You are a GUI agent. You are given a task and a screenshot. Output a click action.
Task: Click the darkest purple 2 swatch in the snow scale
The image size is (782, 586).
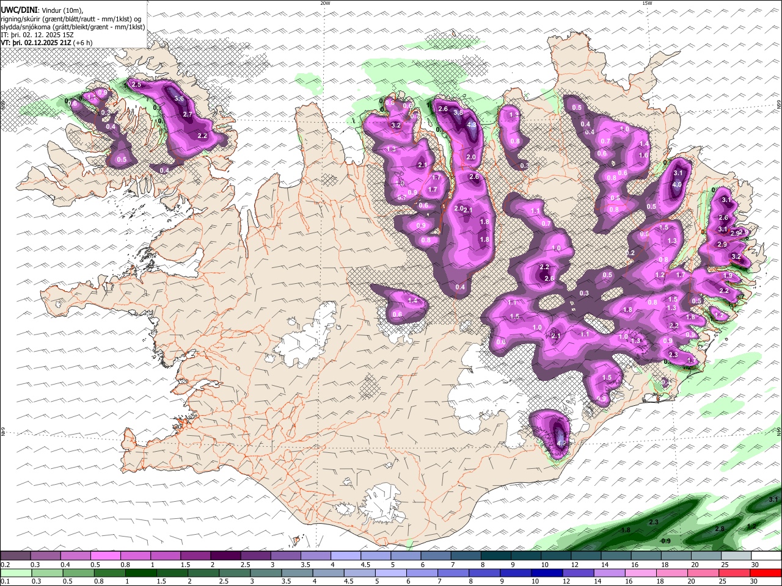click(x=225, y=555)
